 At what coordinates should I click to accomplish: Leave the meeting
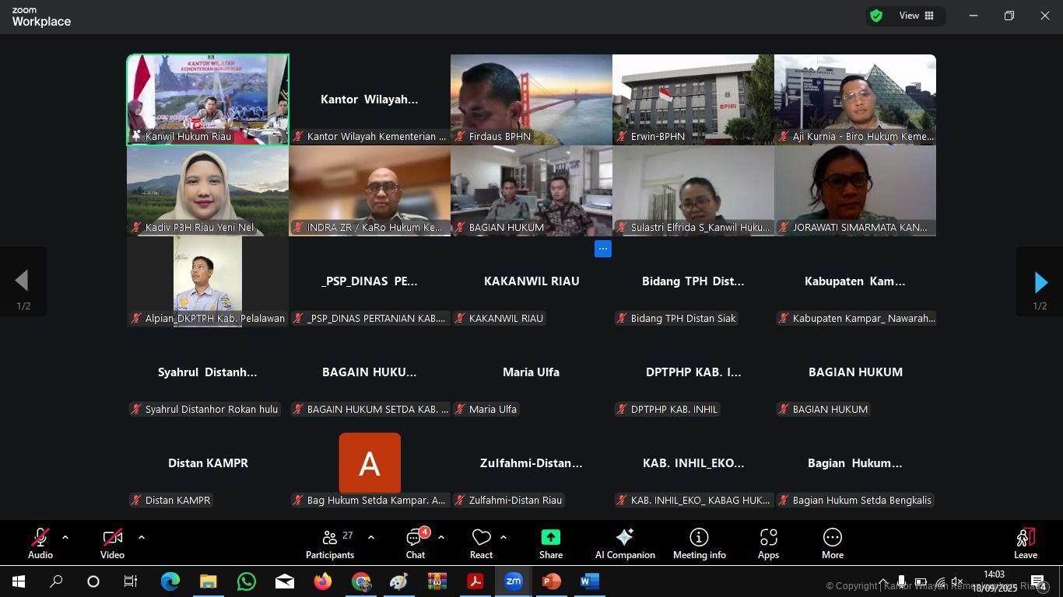[1025, 543]
